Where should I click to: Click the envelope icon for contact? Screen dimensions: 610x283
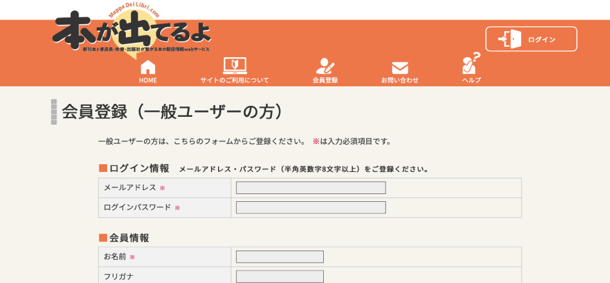[x=400, y=68]
